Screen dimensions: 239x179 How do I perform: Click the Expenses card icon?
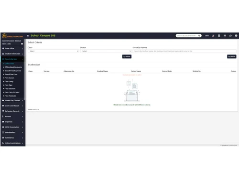pos(3,122)
